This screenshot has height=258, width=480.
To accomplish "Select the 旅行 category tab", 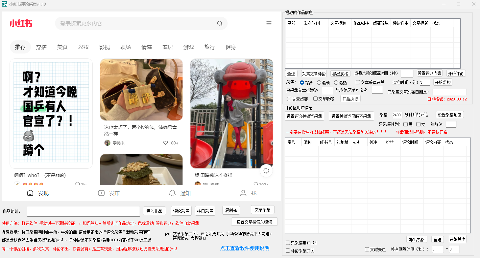I will pyautogui.click(x=209, y=47).
